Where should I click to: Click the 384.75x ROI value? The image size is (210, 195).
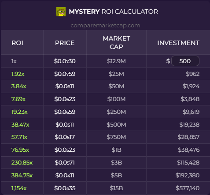pyautogui.click(x=22, y=176)
